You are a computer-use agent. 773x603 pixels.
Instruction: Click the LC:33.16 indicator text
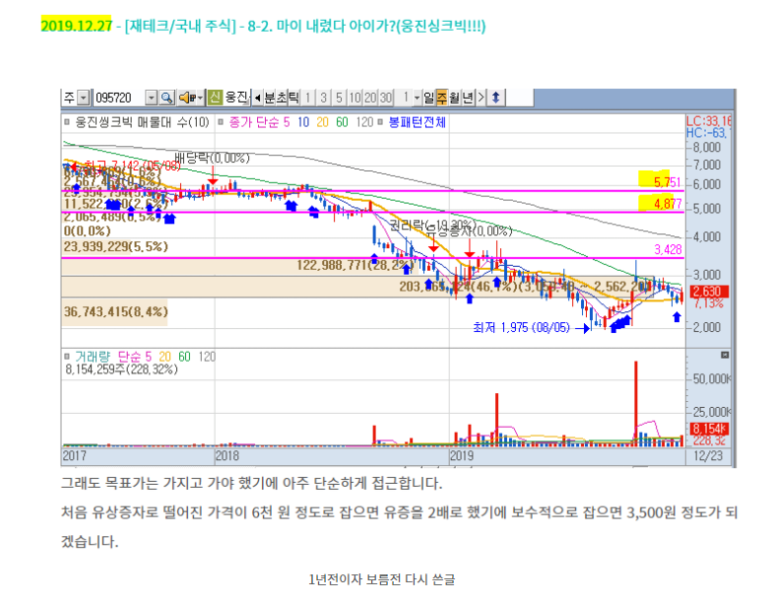(x=708, y=121)
